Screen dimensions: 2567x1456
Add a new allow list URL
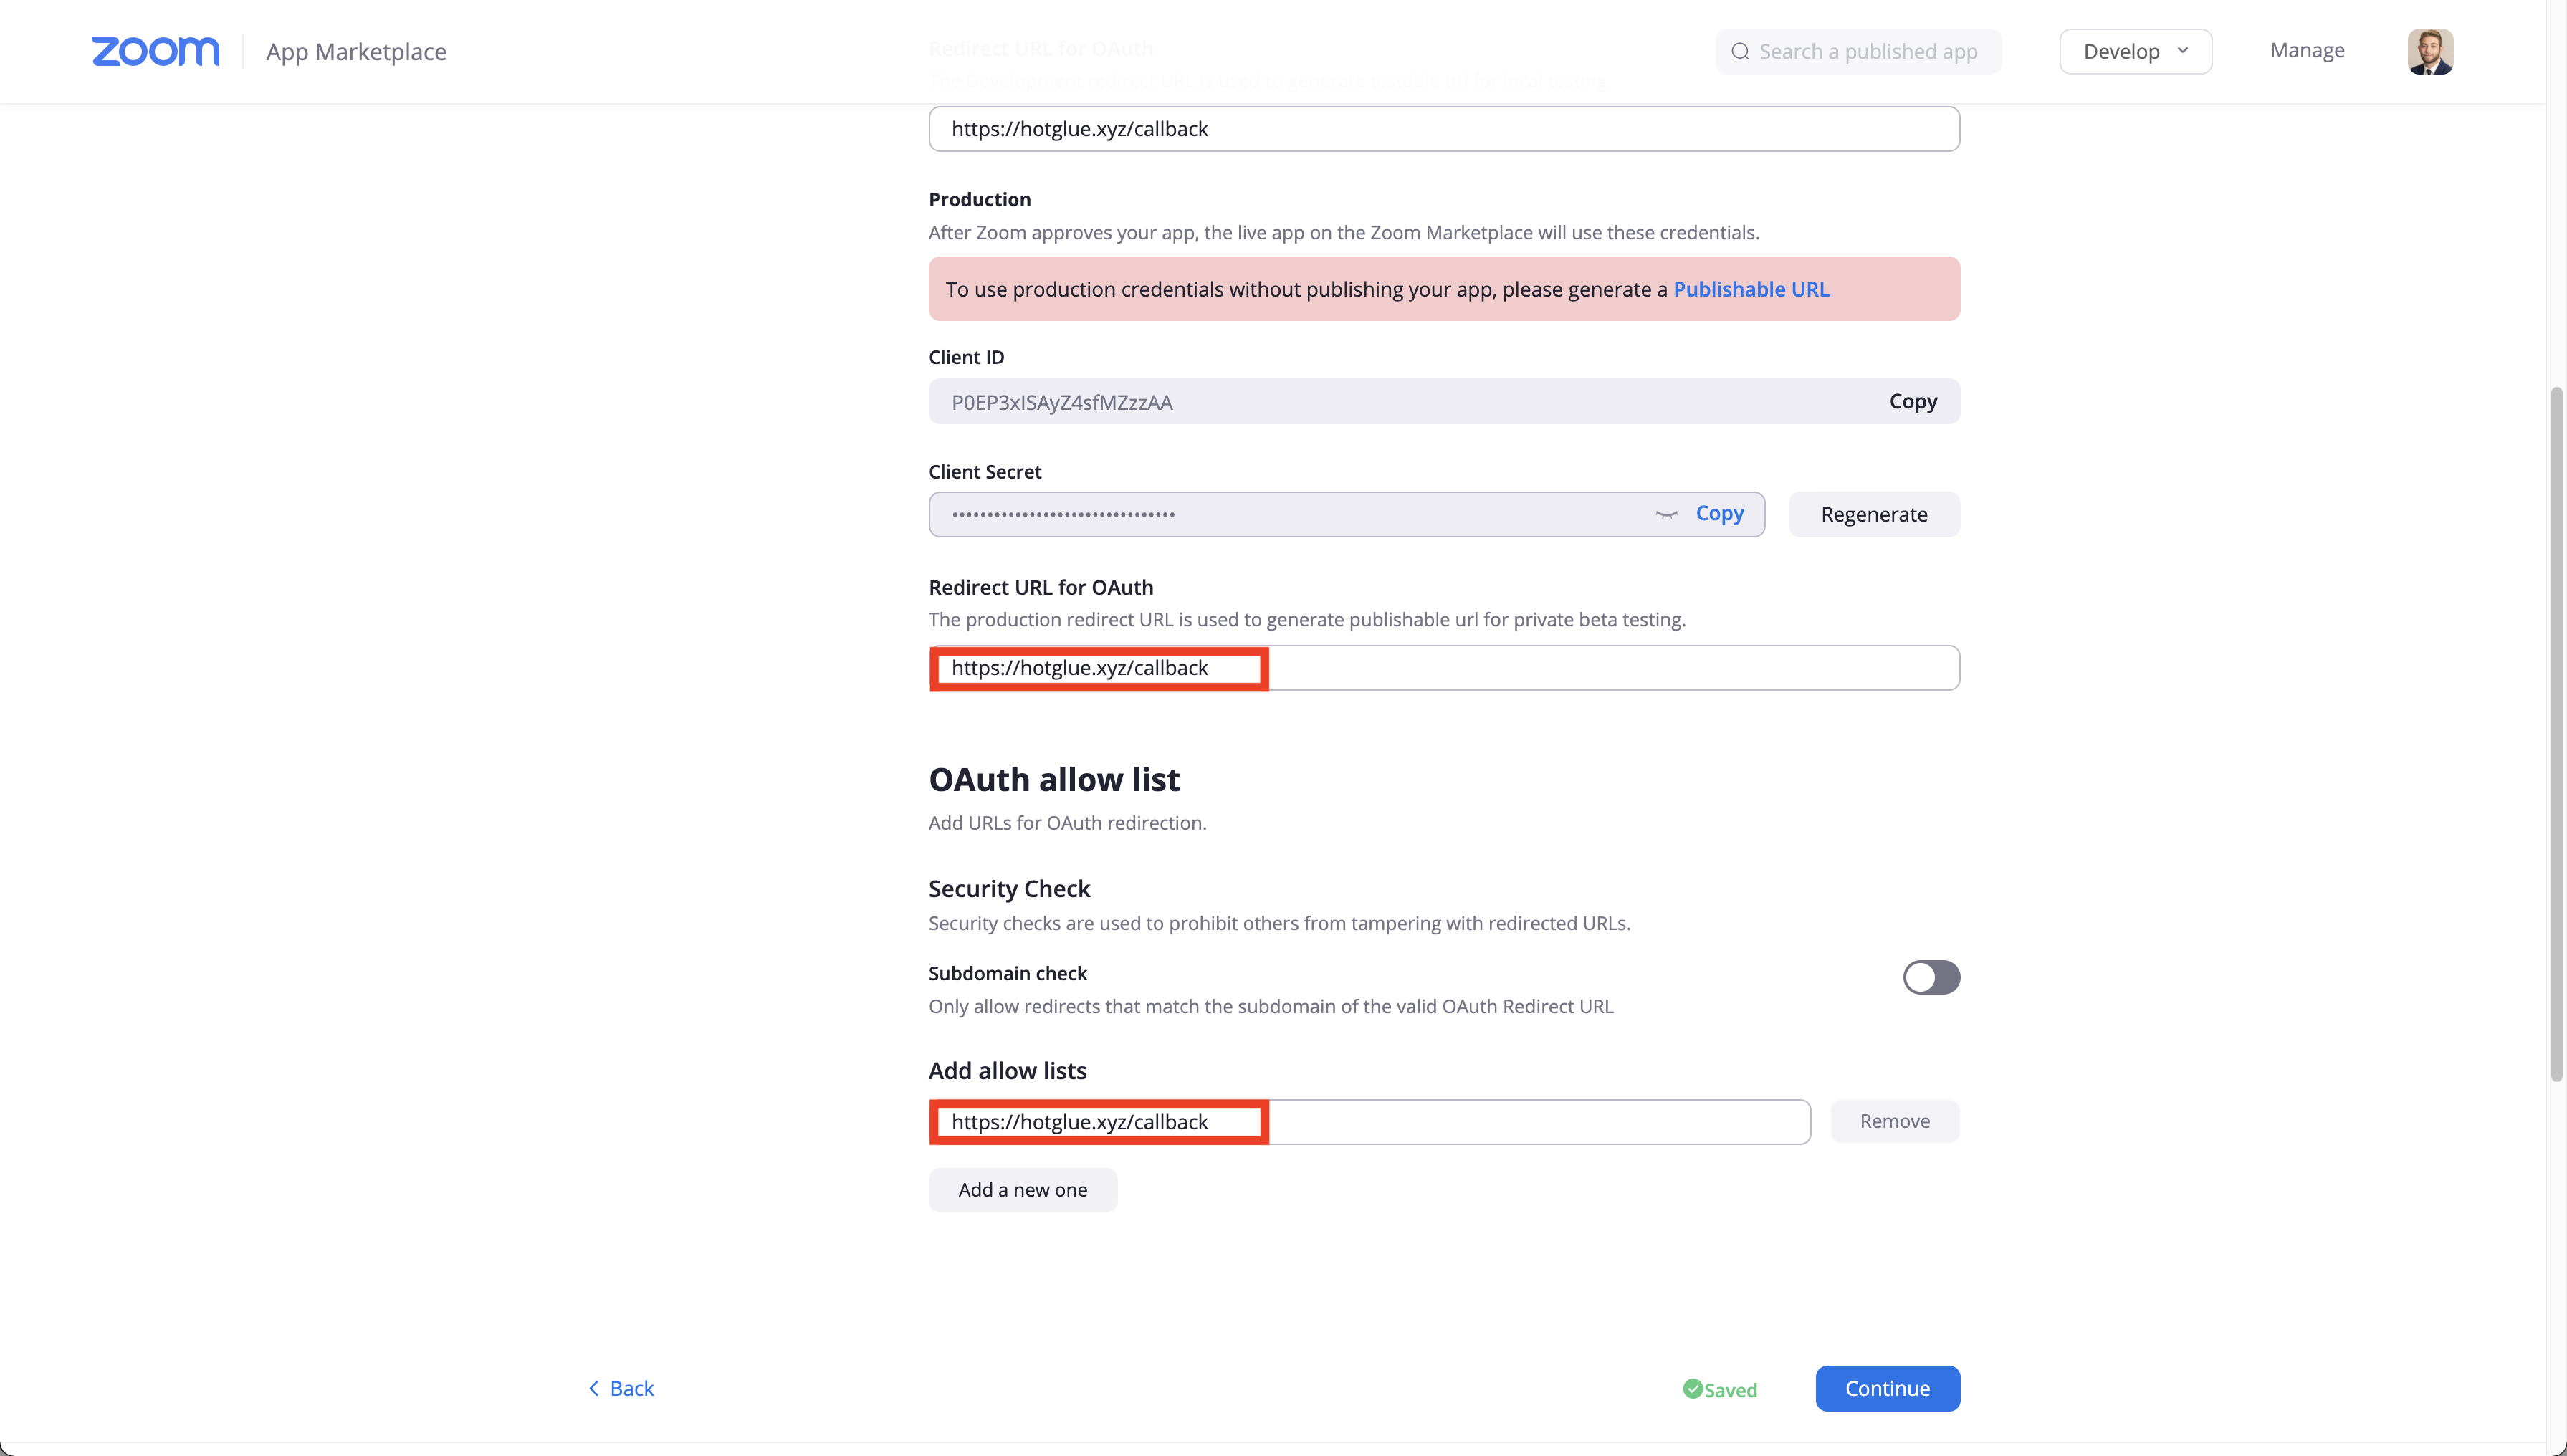pos(1022,1190)
